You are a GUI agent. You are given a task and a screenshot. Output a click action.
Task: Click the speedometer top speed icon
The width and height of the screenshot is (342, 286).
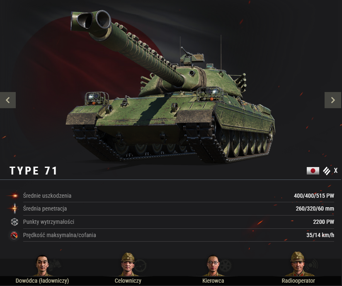click(14, 235)
